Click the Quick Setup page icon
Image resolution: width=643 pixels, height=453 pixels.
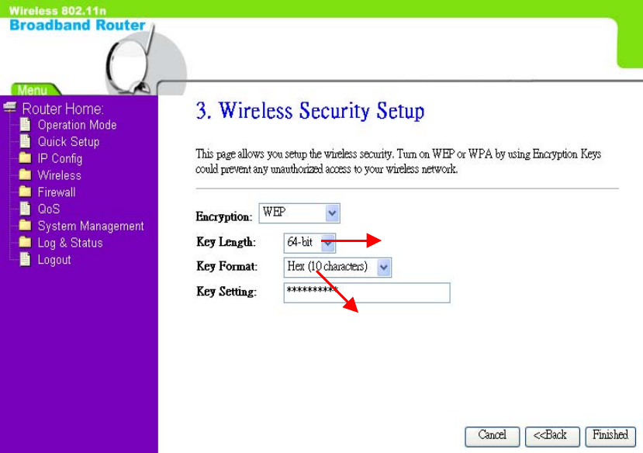(25, 141)
